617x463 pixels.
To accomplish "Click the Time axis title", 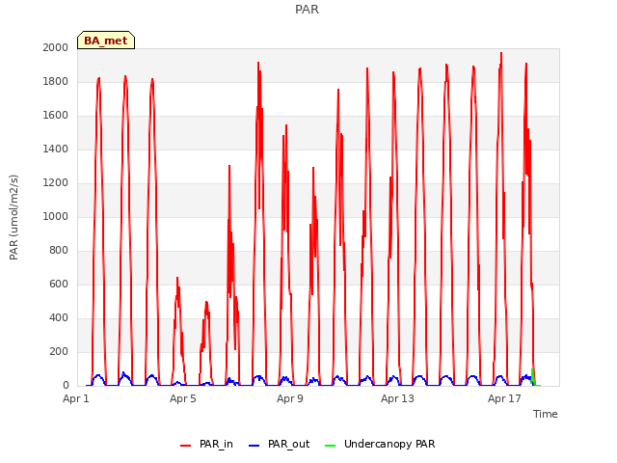I will pos(546,414).
